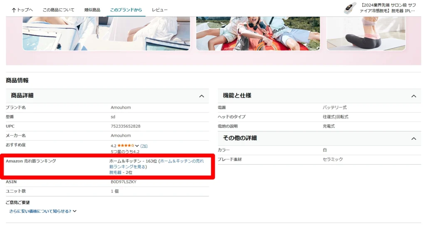Select the このブランドから tab
Image resolution: width=426 pixels, height=226 pixels.
pyautogui.click(x=126, y=10)
